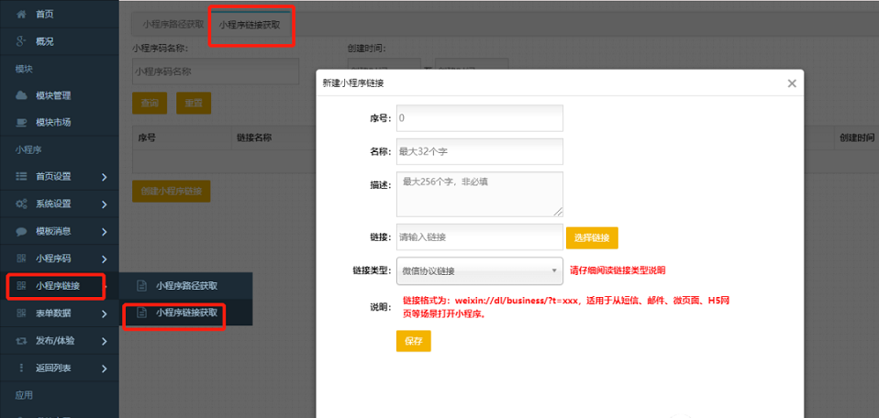Close the 新建小程序链接 dialog
Image resolution: width=879 pixels, height=418 pixels.
tap(792, 83)
